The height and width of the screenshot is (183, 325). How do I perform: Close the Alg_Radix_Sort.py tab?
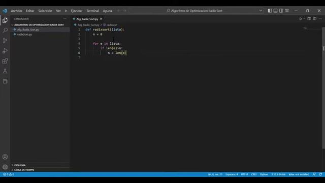[101, 19]
